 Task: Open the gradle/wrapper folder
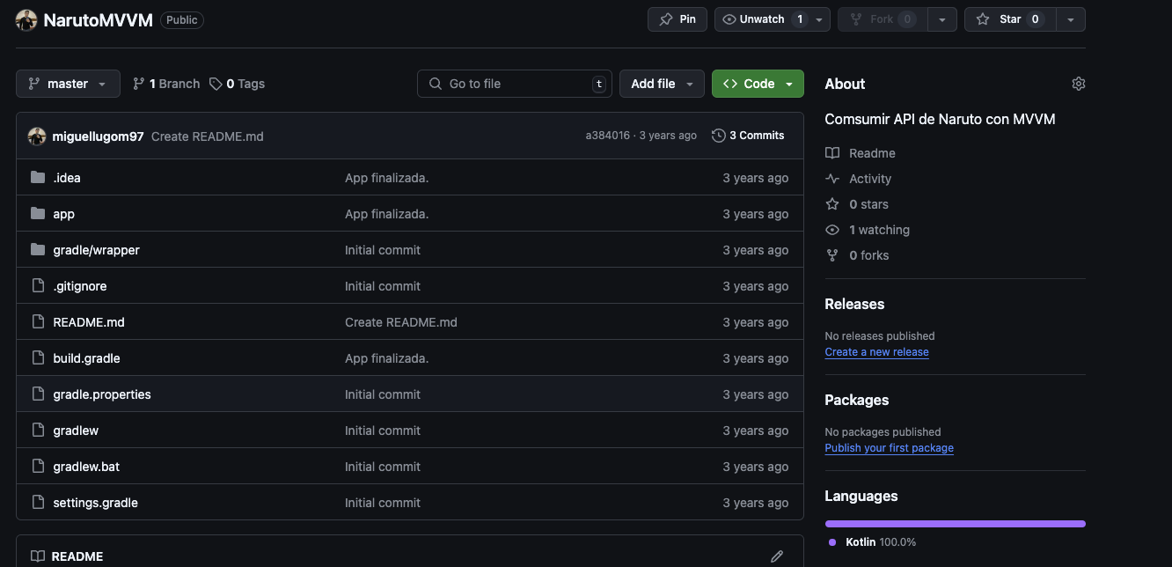tap(96, 250)
